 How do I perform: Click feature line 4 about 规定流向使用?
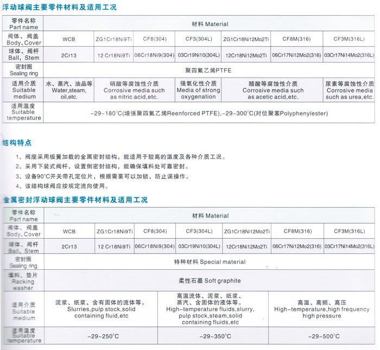62,186
